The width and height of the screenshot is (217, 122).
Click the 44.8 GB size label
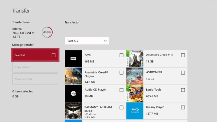(x=90, y=82)
